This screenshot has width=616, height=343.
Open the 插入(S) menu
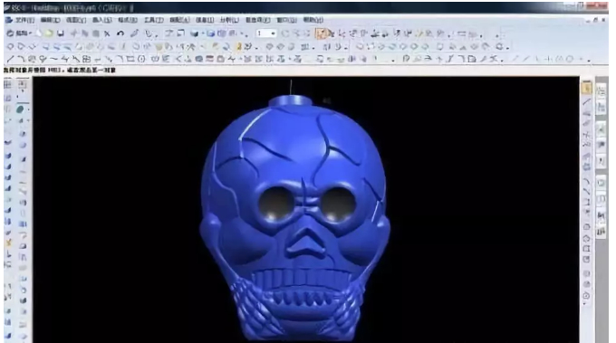[101, 20]
